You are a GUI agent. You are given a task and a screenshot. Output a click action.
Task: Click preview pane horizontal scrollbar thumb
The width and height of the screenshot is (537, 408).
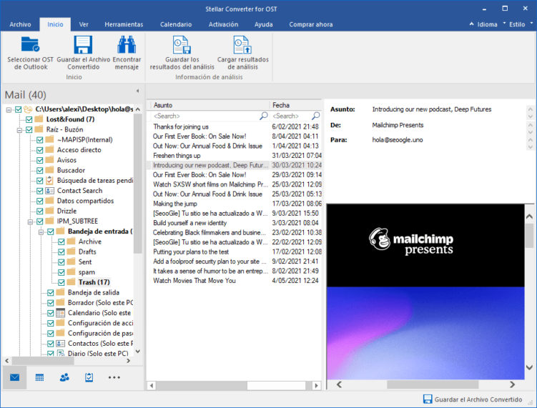(x=433, y=384)
